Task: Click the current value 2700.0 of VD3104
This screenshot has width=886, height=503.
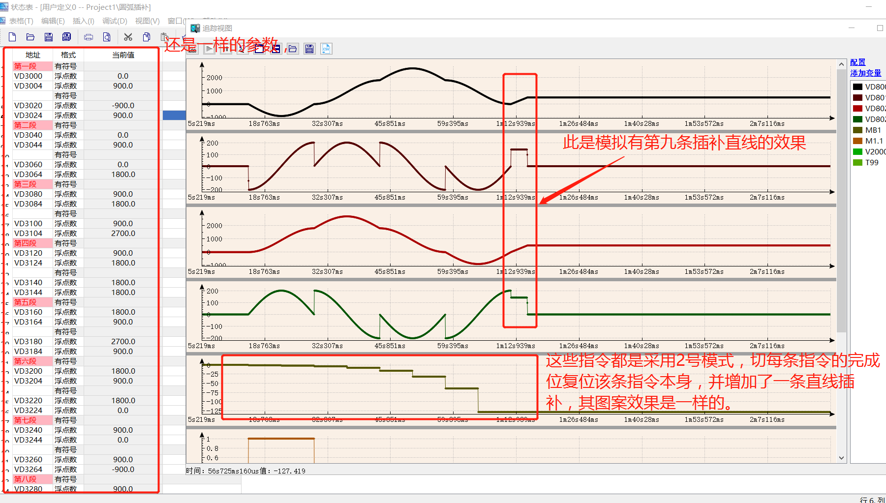Action: click(123, 234)
